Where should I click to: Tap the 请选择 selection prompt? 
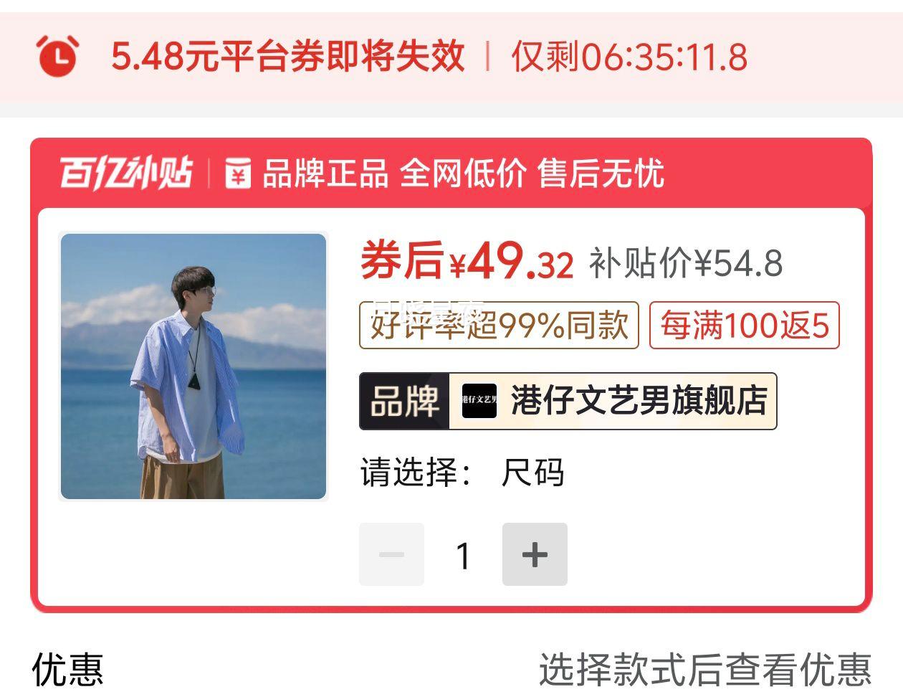point(416,473)
